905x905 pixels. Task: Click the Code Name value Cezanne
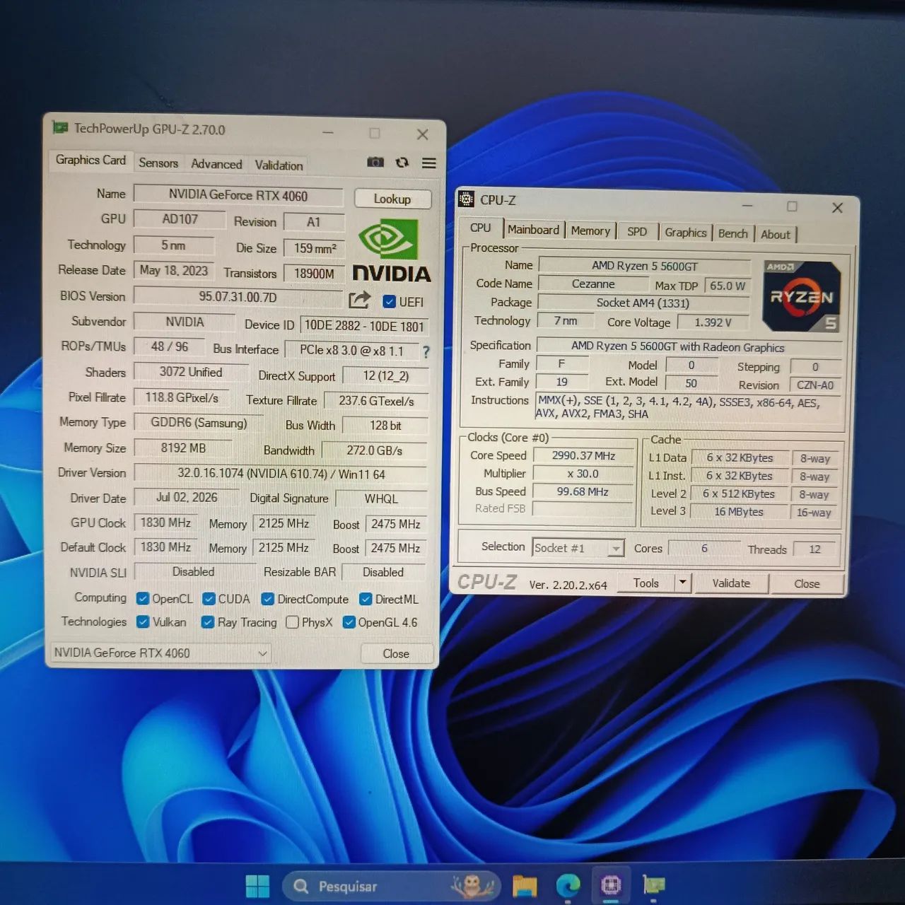coord(593,284)
